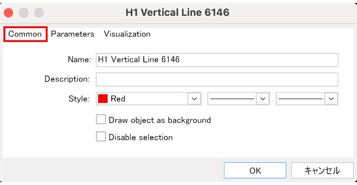357x185 pixels.
Task: Focus the empty Description field
Action: [217, 79]
